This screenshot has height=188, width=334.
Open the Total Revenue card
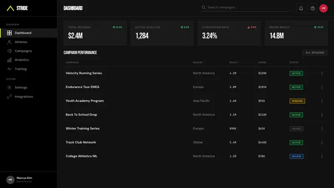point(95,33)
